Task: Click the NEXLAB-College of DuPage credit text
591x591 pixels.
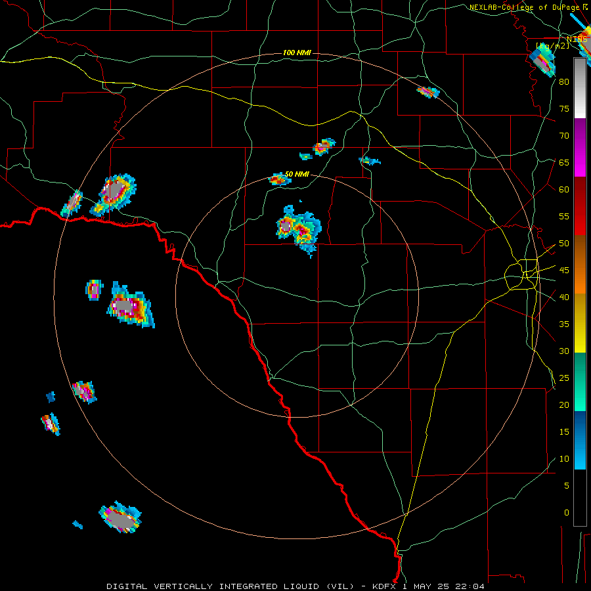Action: pyautogui.click(x=529, y=7)
